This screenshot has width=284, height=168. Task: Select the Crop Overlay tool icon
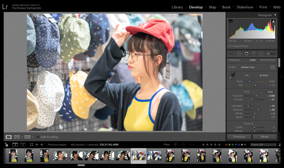(x=231, y=54)
